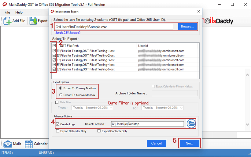Uncheck the Testing-5.ost row checkbox
251x157 pixels.
click(x=54, y=69)
